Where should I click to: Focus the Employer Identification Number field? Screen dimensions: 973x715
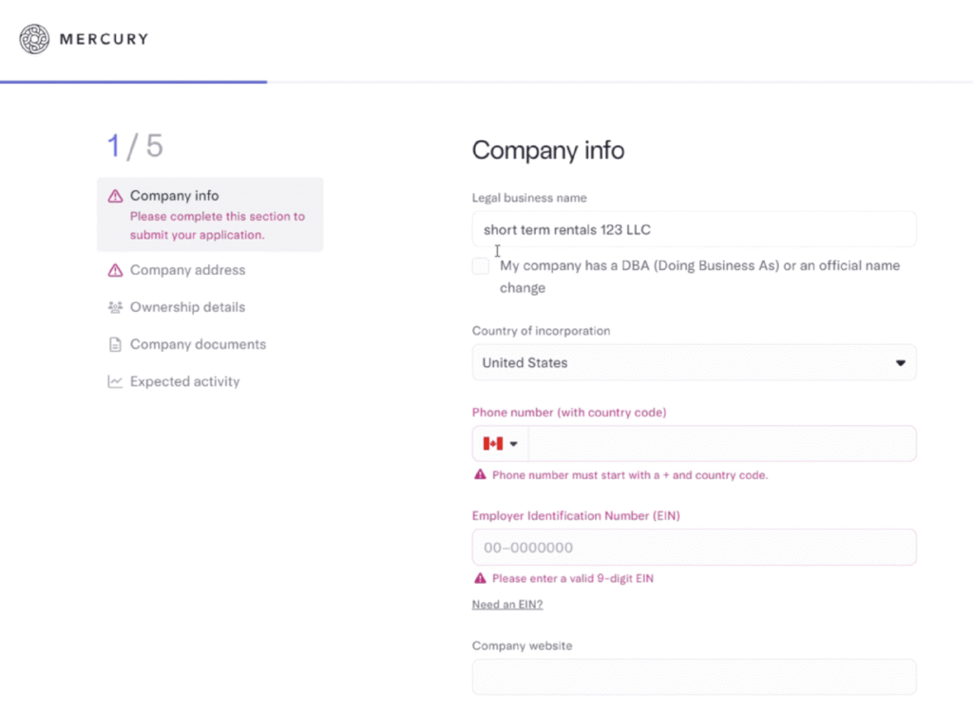coord(694,548)
